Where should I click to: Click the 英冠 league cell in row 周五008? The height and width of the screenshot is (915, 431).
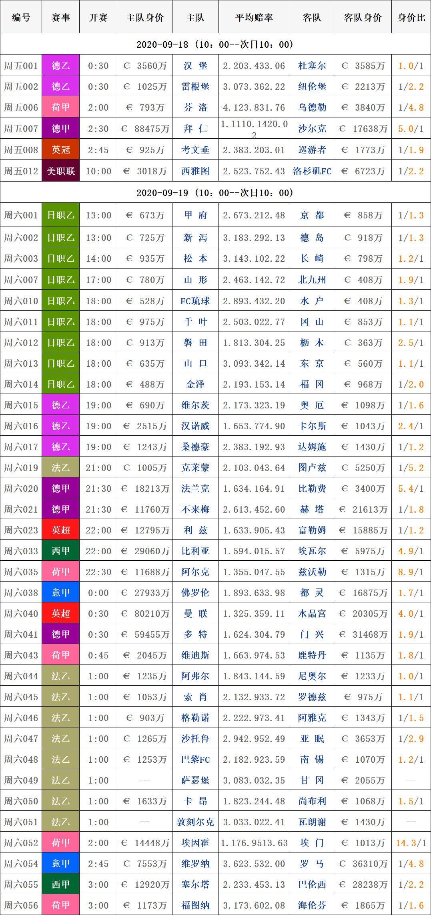[61, 150]
